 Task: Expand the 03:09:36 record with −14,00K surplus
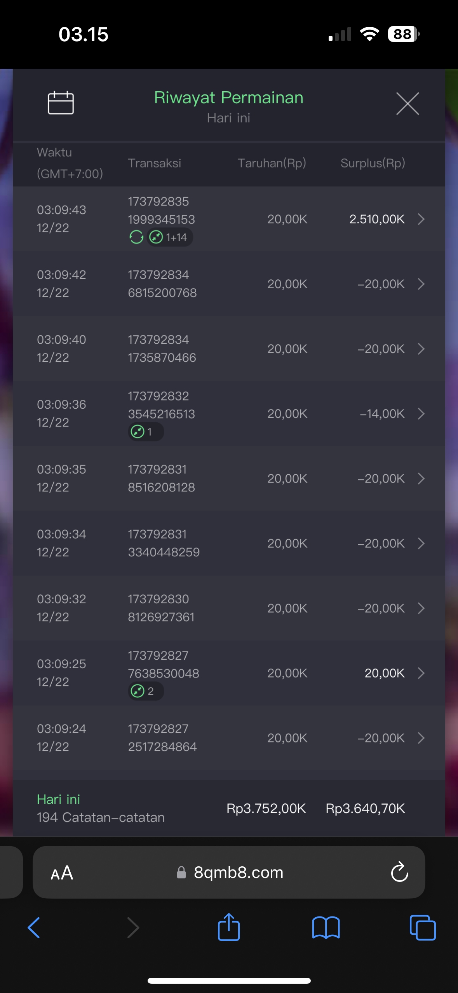(421, 414)
